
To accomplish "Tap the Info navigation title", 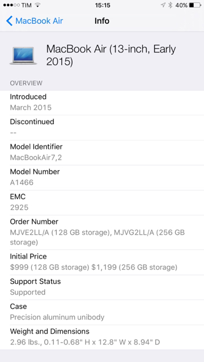I will click(102, 21).
